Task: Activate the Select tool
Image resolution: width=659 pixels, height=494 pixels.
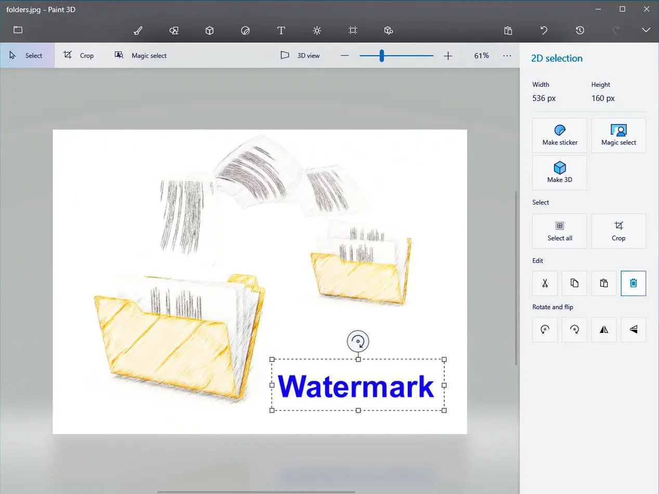Action: (x=27, y=56)
